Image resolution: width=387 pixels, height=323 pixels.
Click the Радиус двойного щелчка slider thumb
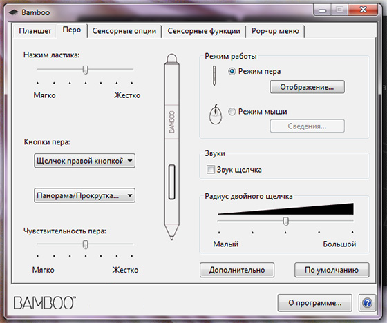[286, 221]
